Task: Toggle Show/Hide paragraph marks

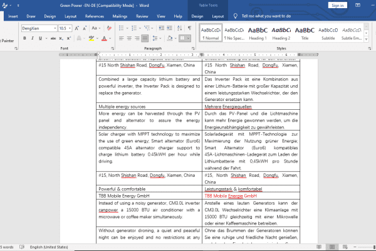Action: tap(189, 28)
